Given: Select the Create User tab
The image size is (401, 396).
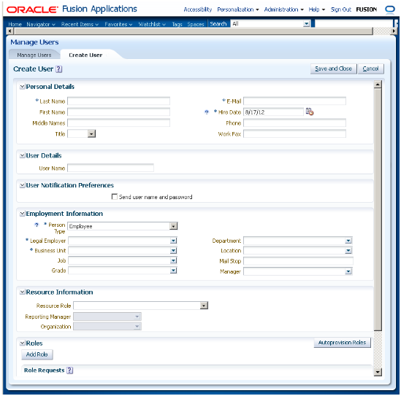Looking at the screenshot, I should pyautogui.click(x=85, y=55).
